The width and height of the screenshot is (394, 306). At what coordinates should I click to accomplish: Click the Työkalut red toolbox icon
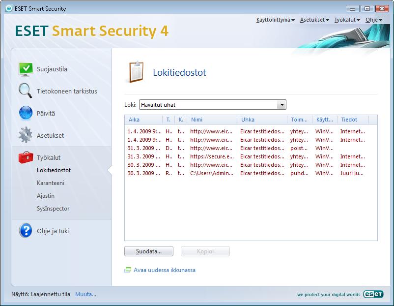click(26, 157)
